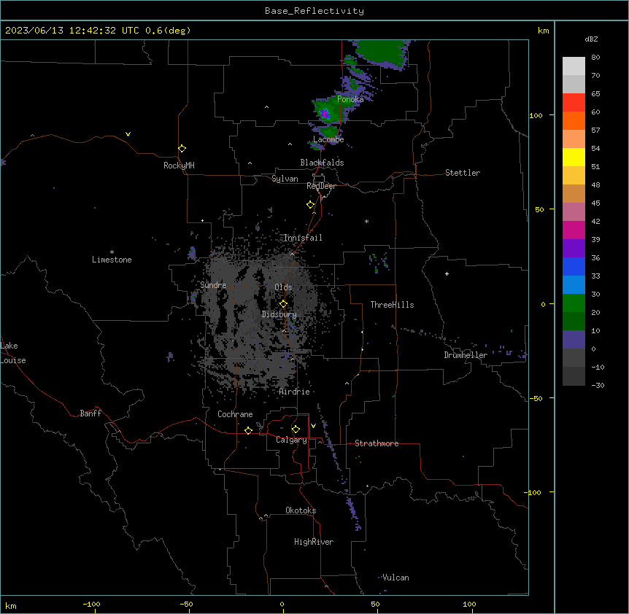Click the white 80 dBZ color swatch
629x614 pixels.
point(574,66)
